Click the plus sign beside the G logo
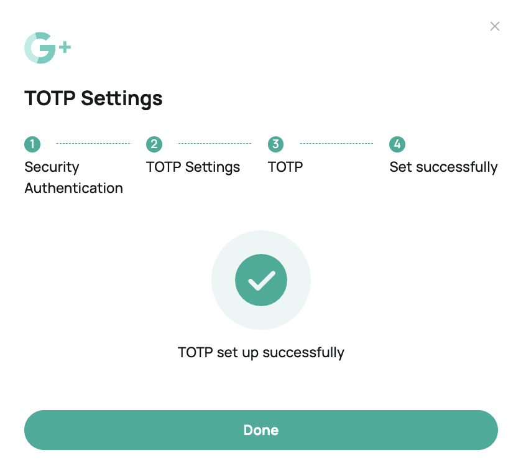The width and height of the screenshot is (521, 473). pyautogui.click(x=65, y=47)
